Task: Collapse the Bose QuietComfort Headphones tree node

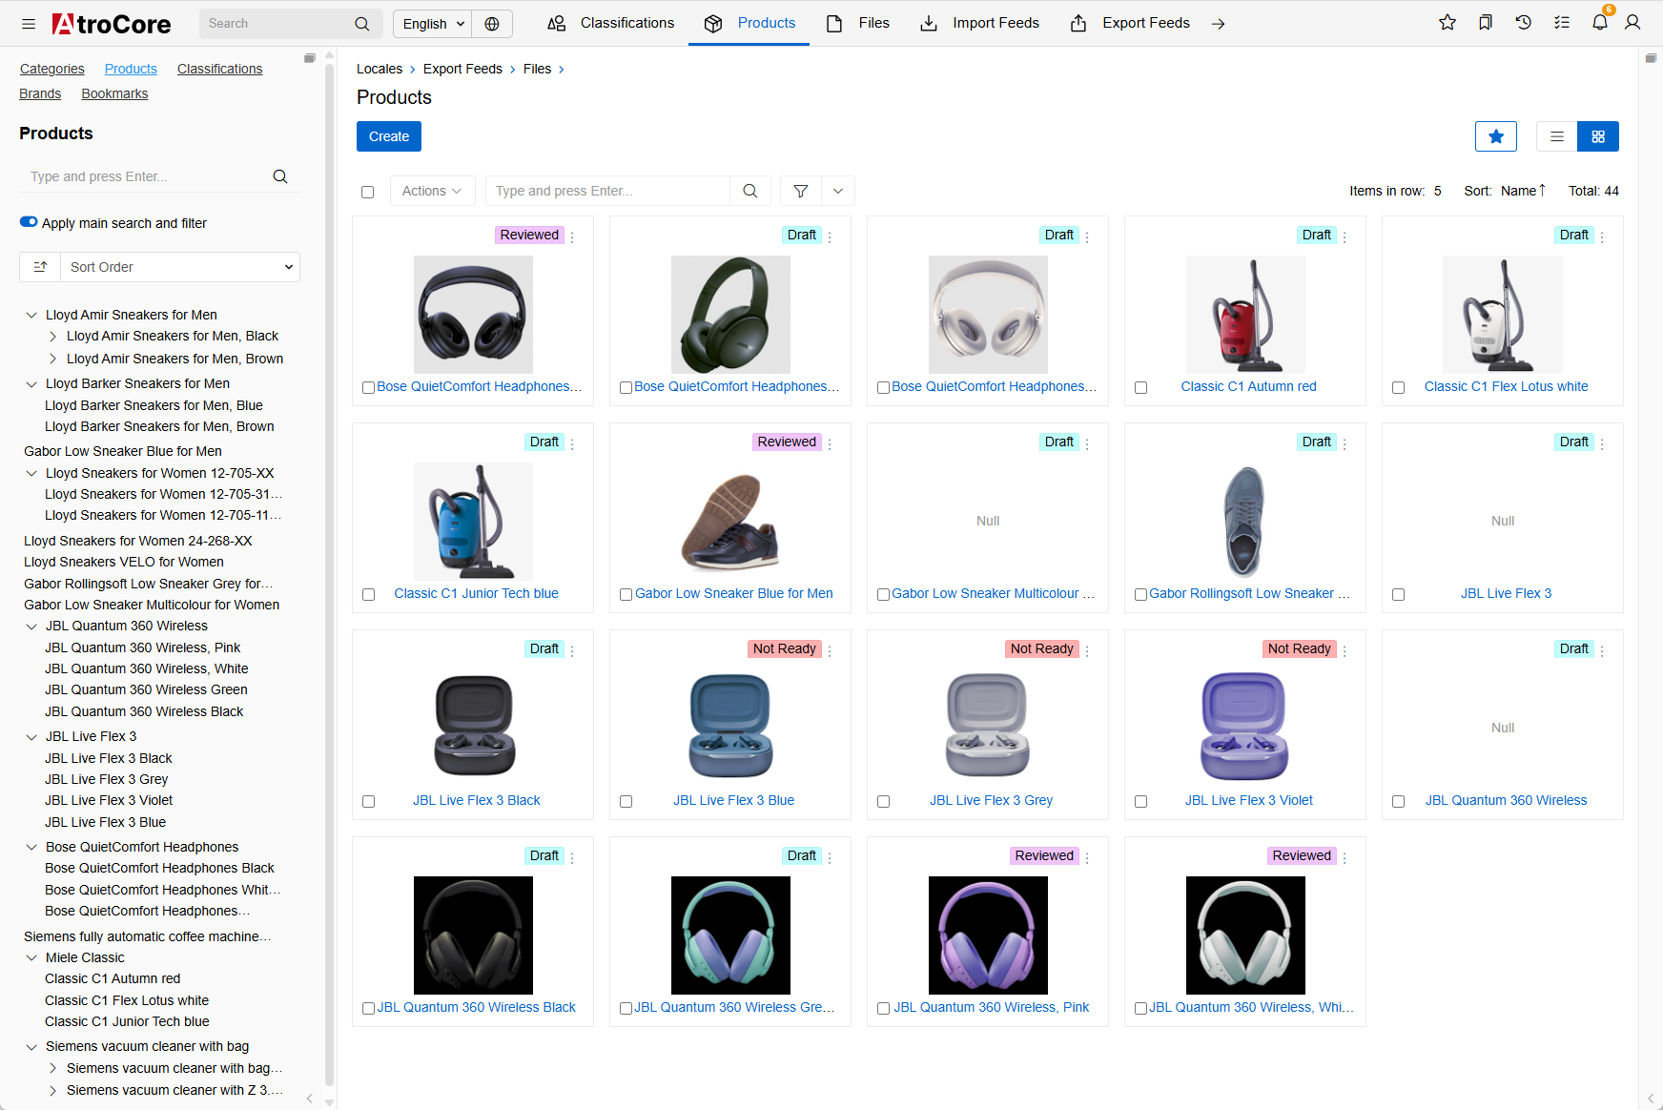Action: [31, 847]
